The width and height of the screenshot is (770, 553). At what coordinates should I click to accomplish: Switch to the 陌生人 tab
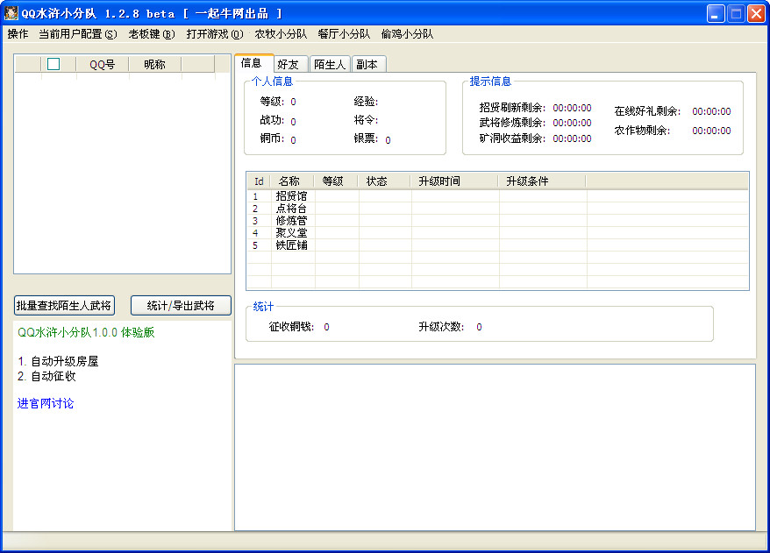pyautogui.click(x=330, y=64)
